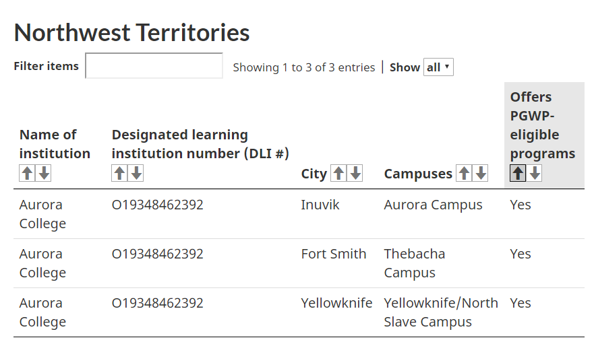Click the Northwest Territories heading
594x344 pixels.
132,32
